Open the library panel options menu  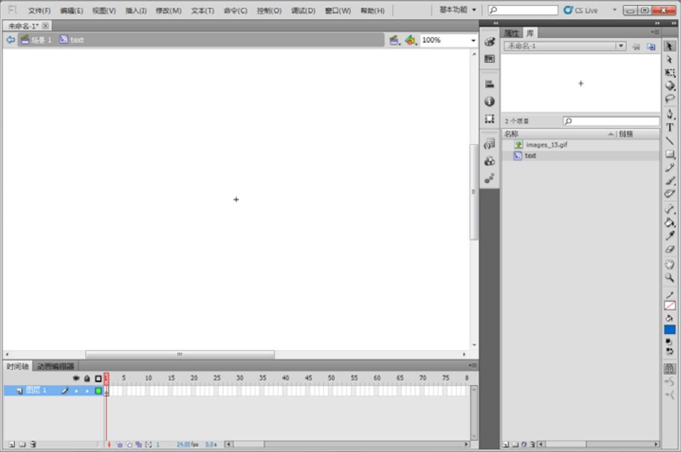[x=654, y=33]
